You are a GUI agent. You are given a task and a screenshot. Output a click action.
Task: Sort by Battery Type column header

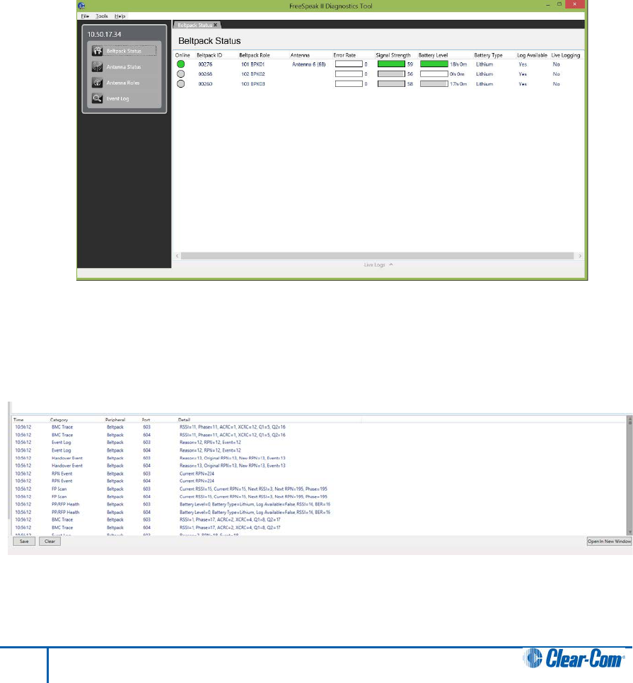[x=488, y=55]
